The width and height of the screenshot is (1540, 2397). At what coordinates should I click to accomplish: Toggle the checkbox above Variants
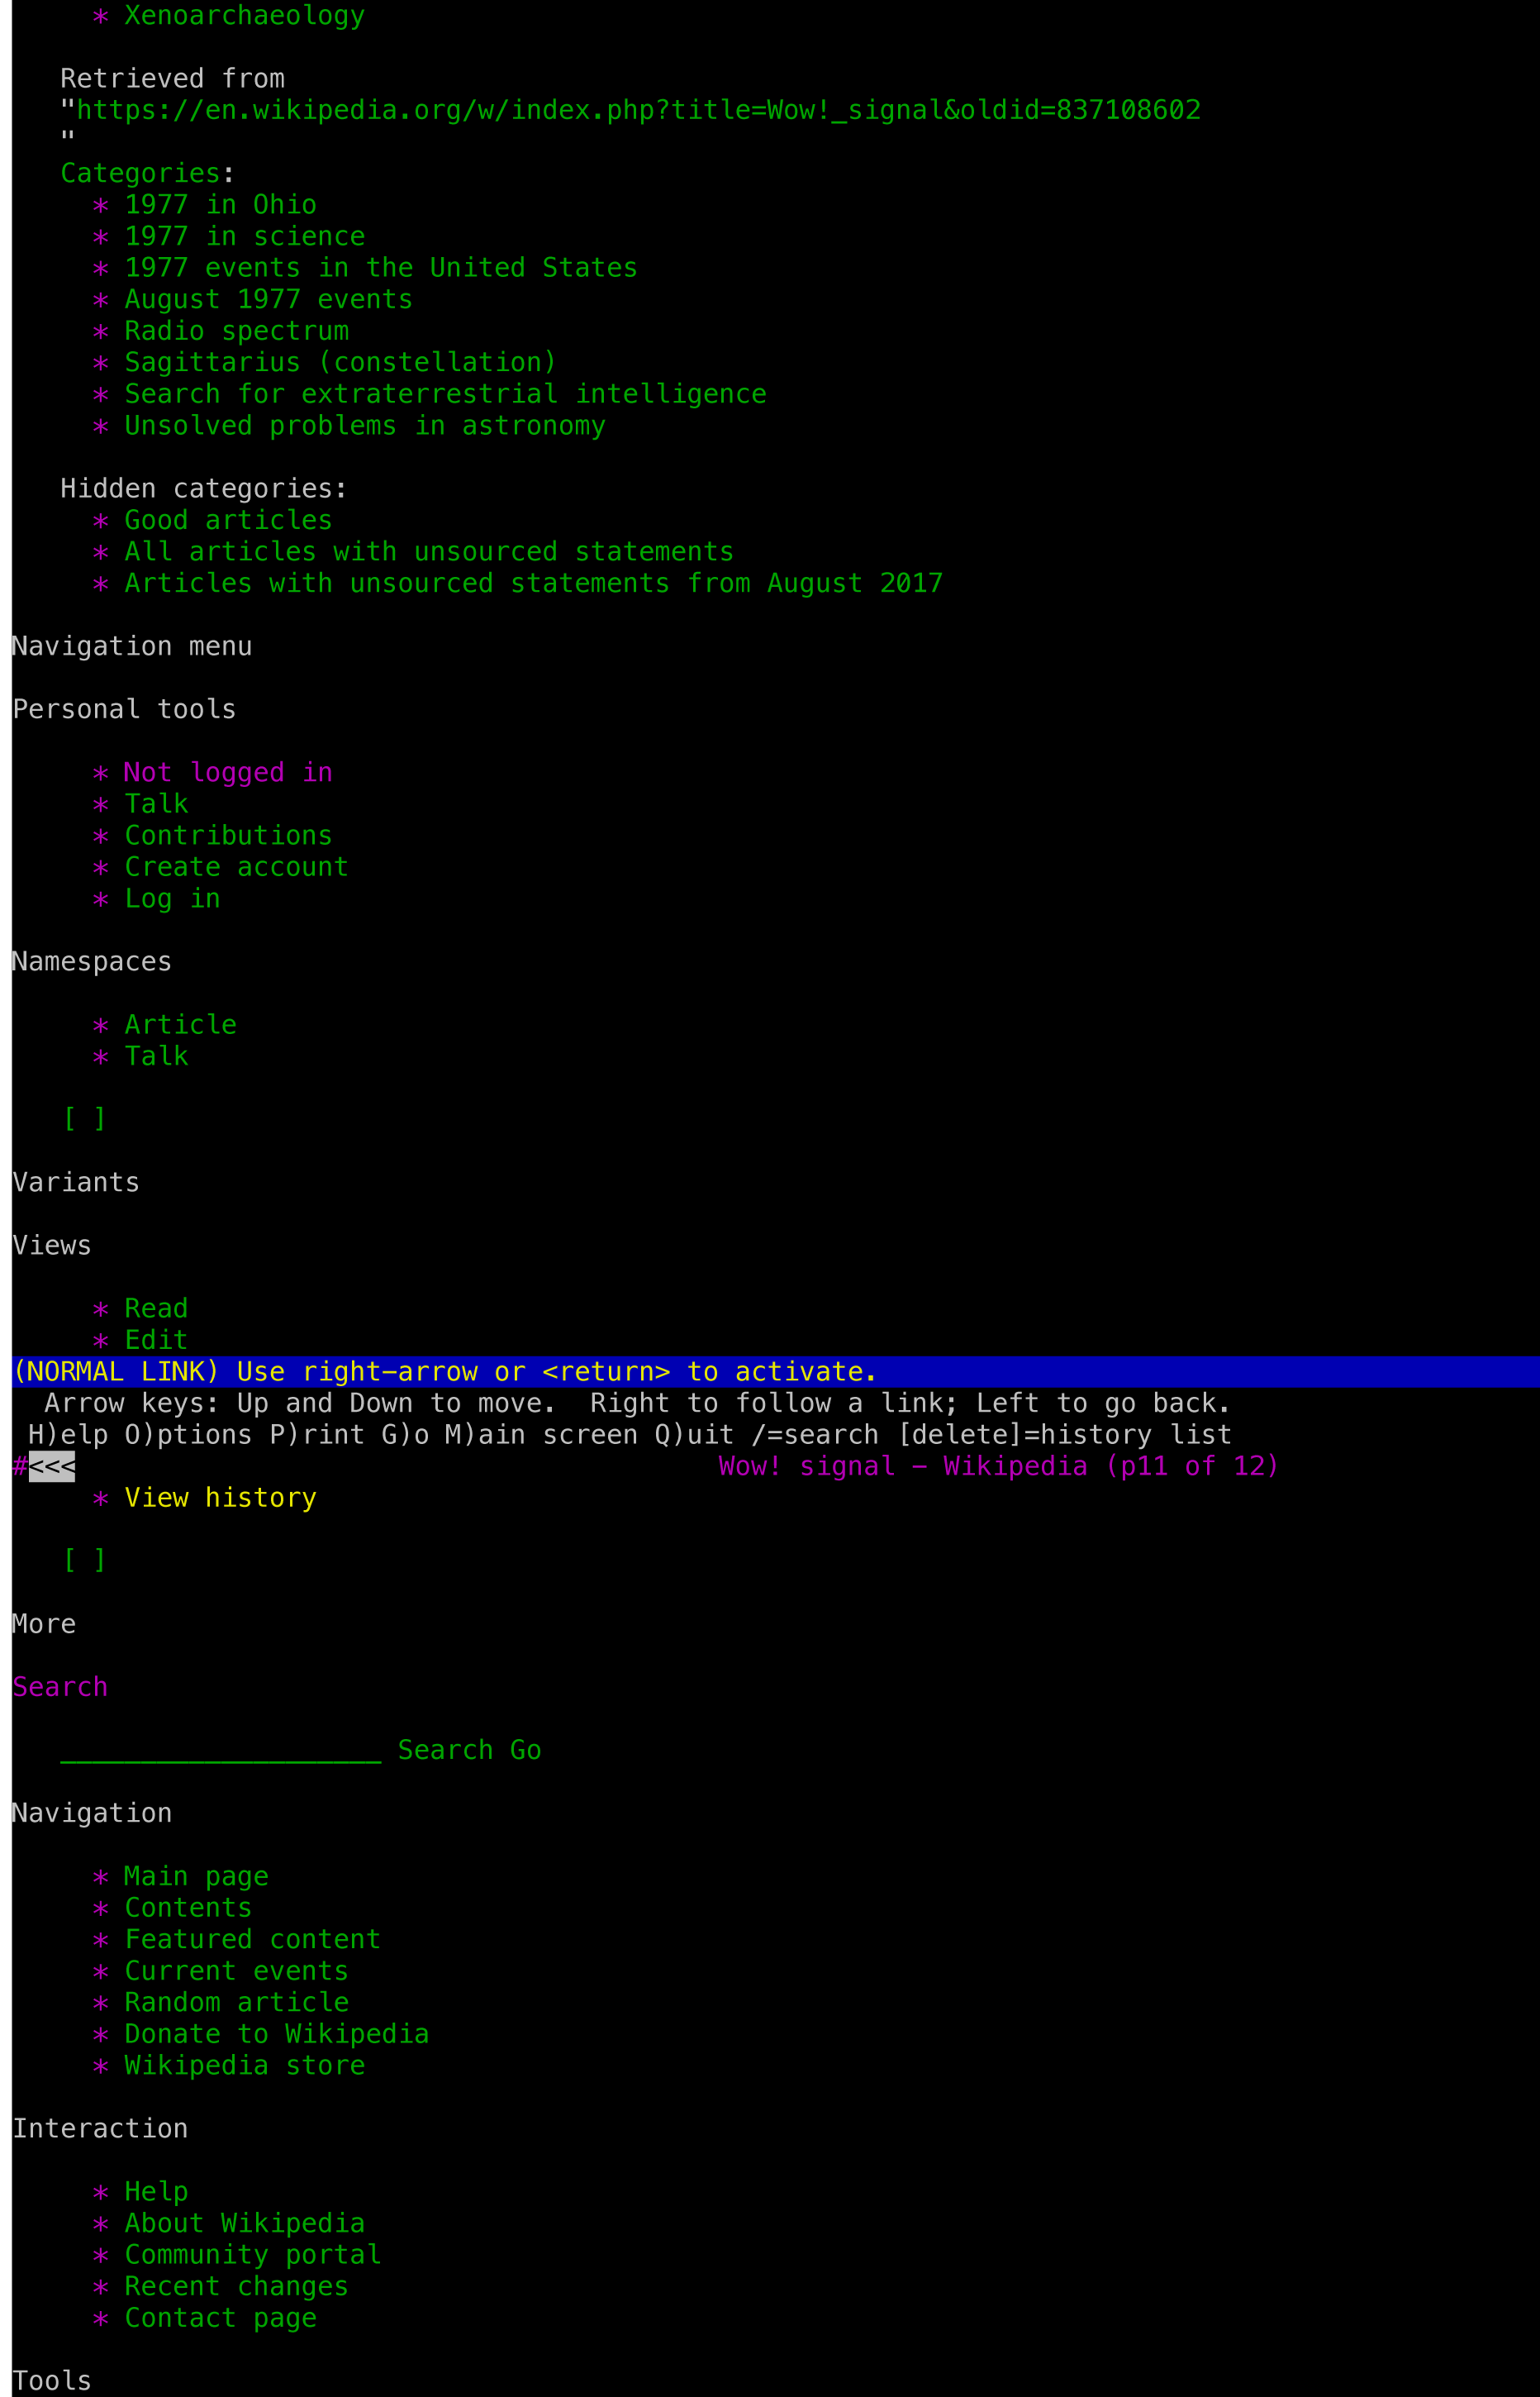85,1118
